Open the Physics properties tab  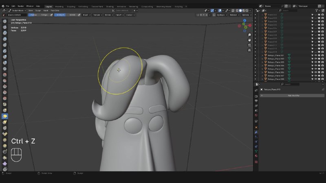click(256, 142)
